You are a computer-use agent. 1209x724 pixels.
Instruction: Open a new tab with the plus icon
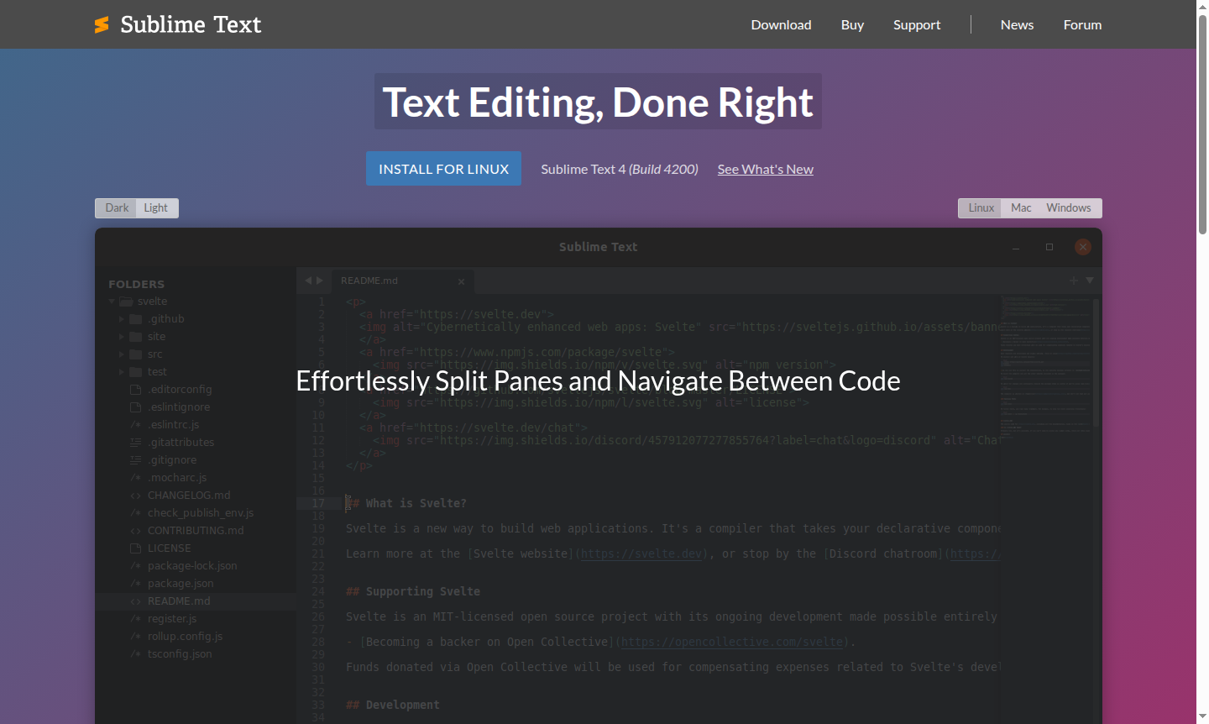1073,281
